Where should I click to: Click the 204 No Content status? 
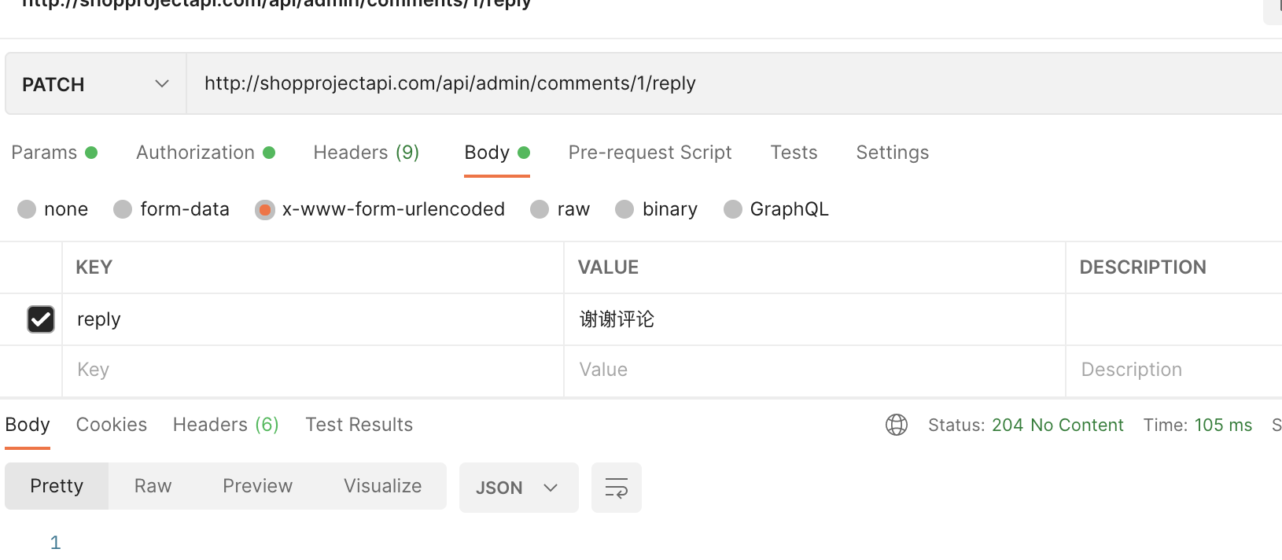click(1057, 425)
